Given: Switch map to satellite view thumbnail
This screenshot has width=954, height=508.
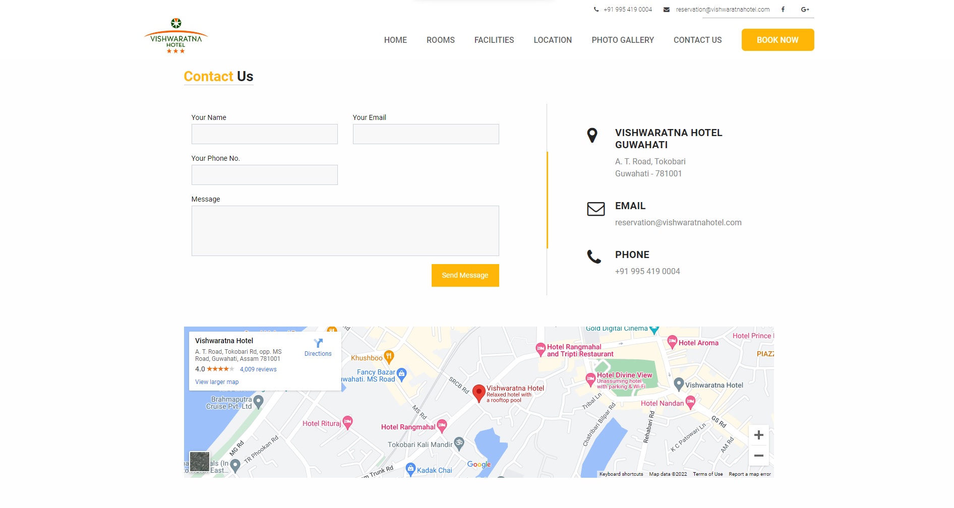Looking at the screenshot, I should [200, 462].
